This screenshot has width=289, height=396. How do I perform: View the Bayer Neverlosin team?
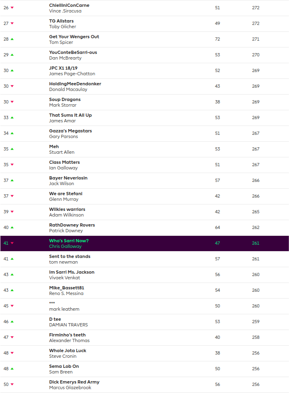click(x=68, y=178)
